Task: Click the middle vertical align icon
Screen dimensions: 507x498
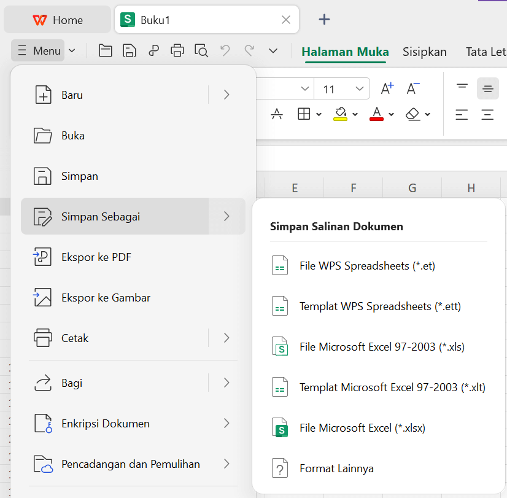Action: 488,89
